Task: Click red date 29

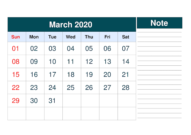Action: [16, 101]
